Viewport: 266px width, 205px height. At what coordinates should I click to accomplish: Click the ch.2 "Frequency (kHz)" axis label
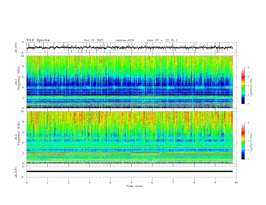coord(18,133)
